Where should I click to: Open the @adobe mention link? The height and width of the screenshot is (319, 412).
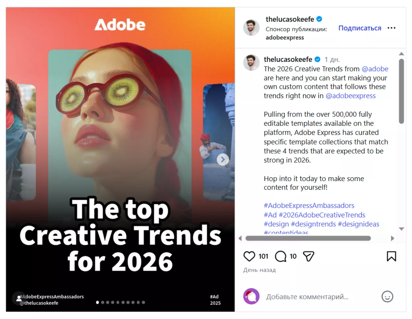tap(375, 69)
